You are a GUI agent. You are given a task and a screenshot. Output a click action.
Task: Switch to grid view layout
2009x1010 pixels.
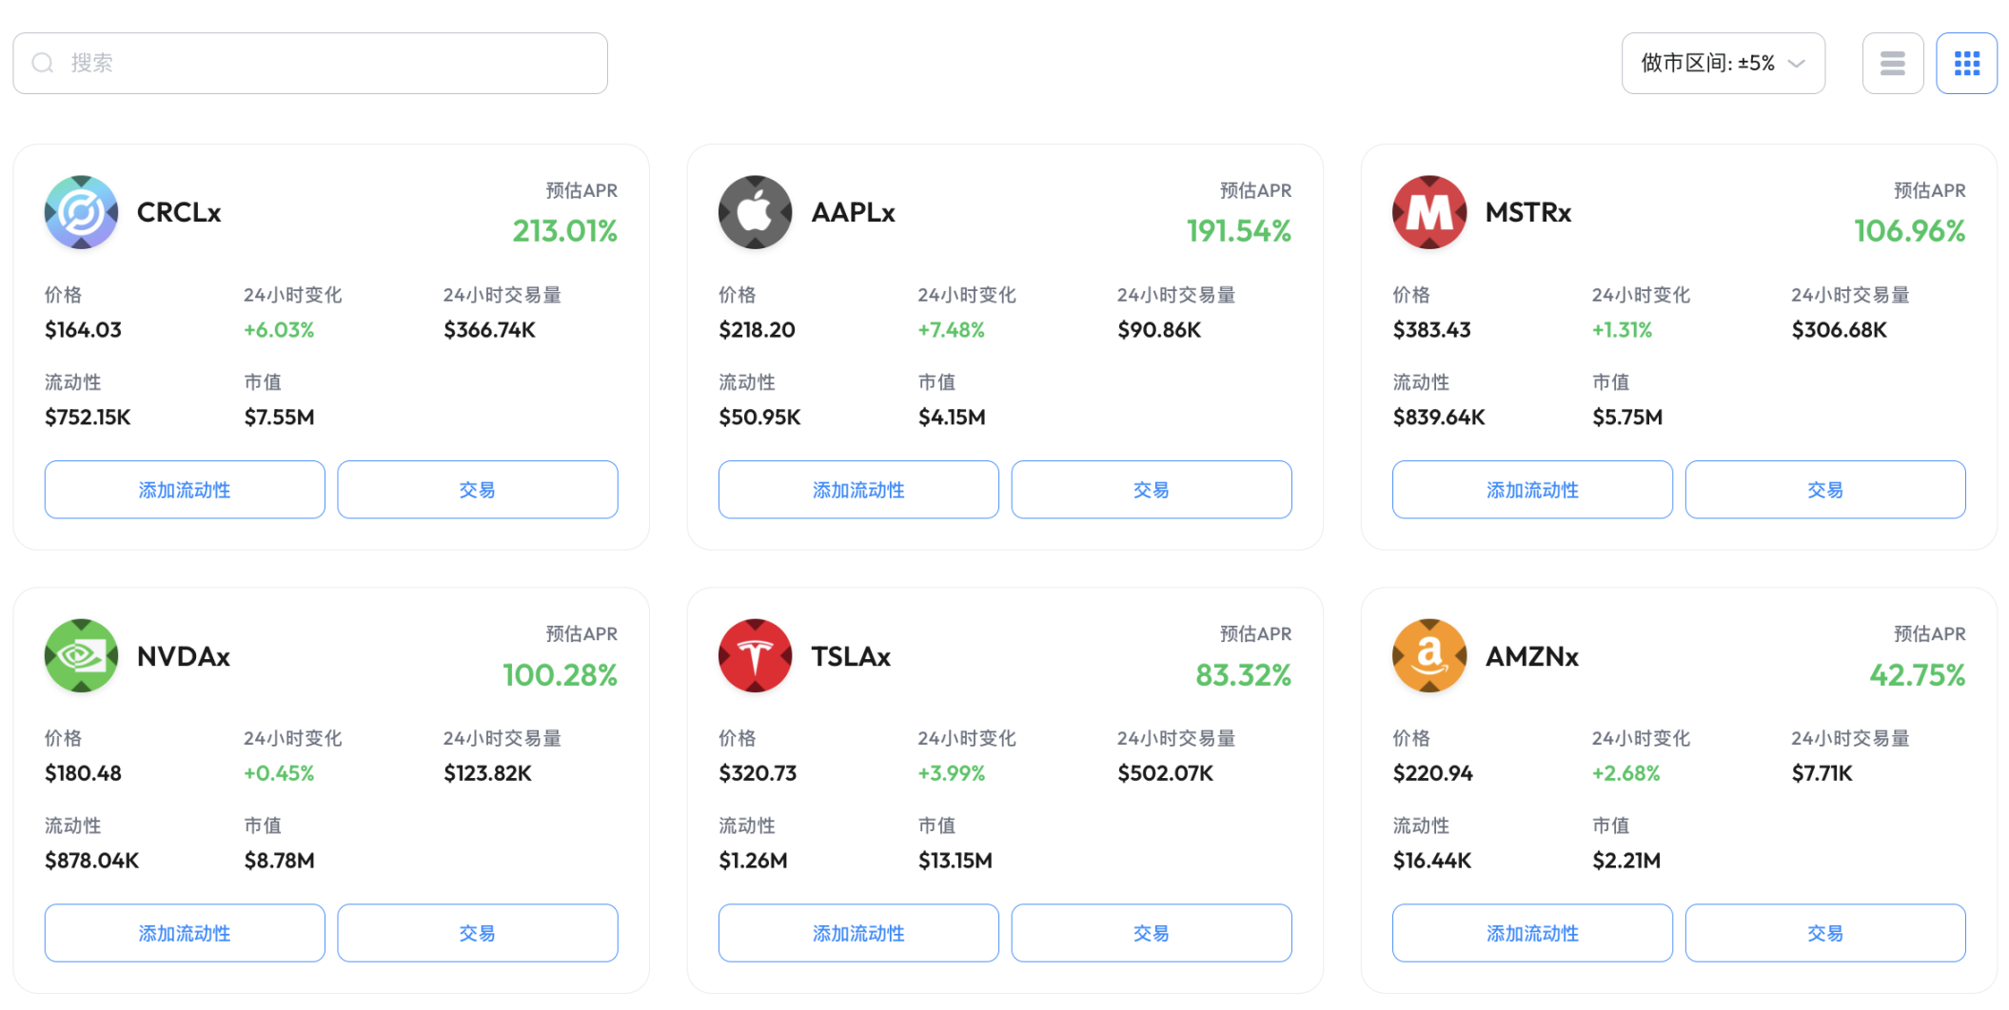(1966, 63)
